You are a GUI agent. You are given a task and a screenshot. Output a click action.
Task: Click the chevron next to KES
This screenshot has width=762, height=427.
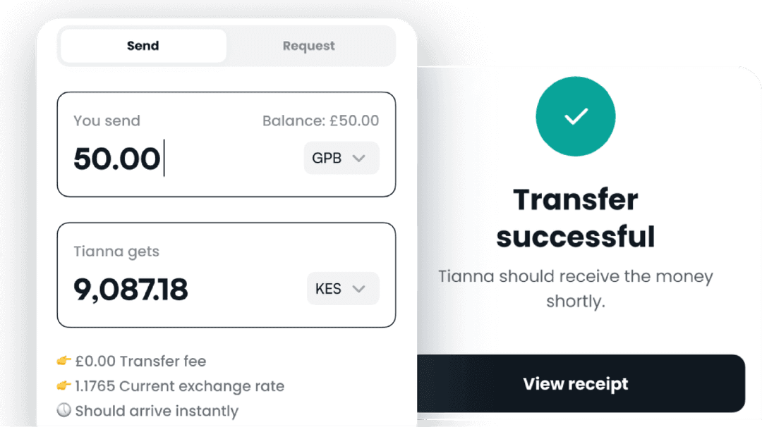coord(358,289)
